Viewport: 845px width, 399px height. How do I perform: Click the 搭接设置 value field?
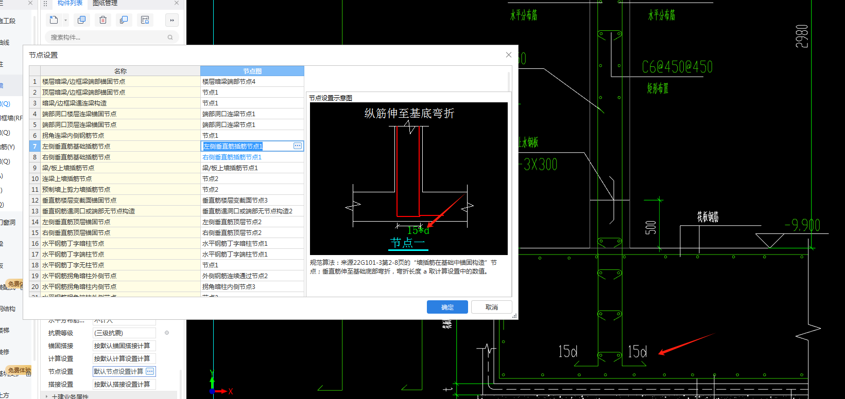(x=124, y=384)
